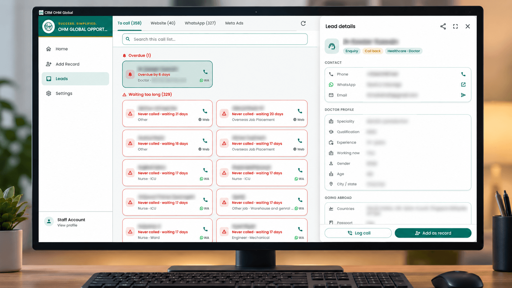Click the Add as record button
The image size is (512, 288).
(x=433, y=233)
